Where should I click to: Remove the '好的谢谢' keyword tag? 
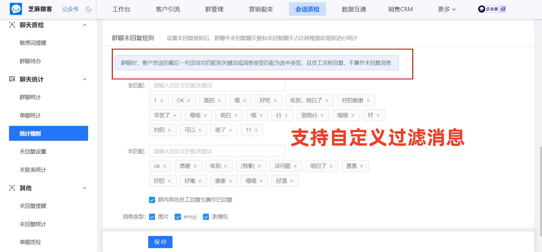(x=368, y=101)
